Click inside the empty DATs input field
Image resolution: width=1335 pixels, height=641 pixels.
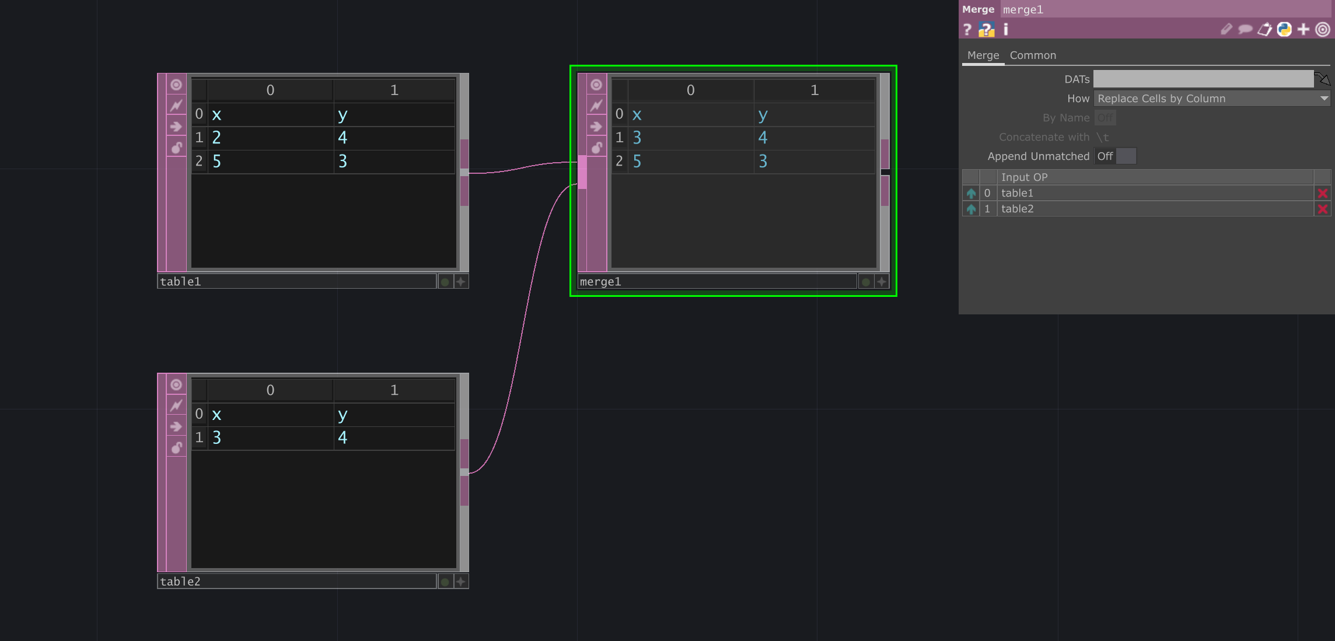[x=1202, y=79]
